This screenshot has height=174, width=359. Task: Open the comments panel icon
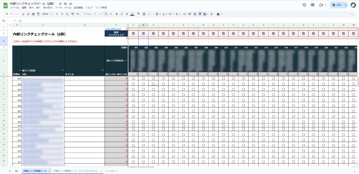[x=312, y=5]
